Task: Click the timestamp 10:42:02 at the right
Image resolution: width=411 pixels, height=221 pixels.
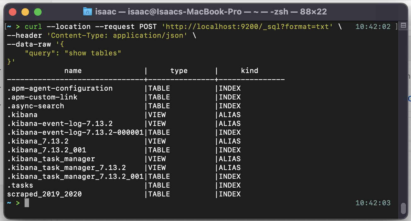Action: tap(373, 27)
